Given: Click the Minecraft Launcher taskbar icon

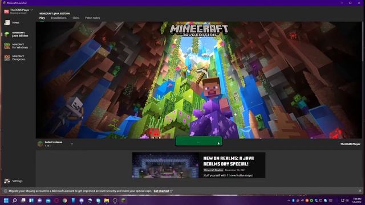Looking at the screenshot, I should point(123,200).
